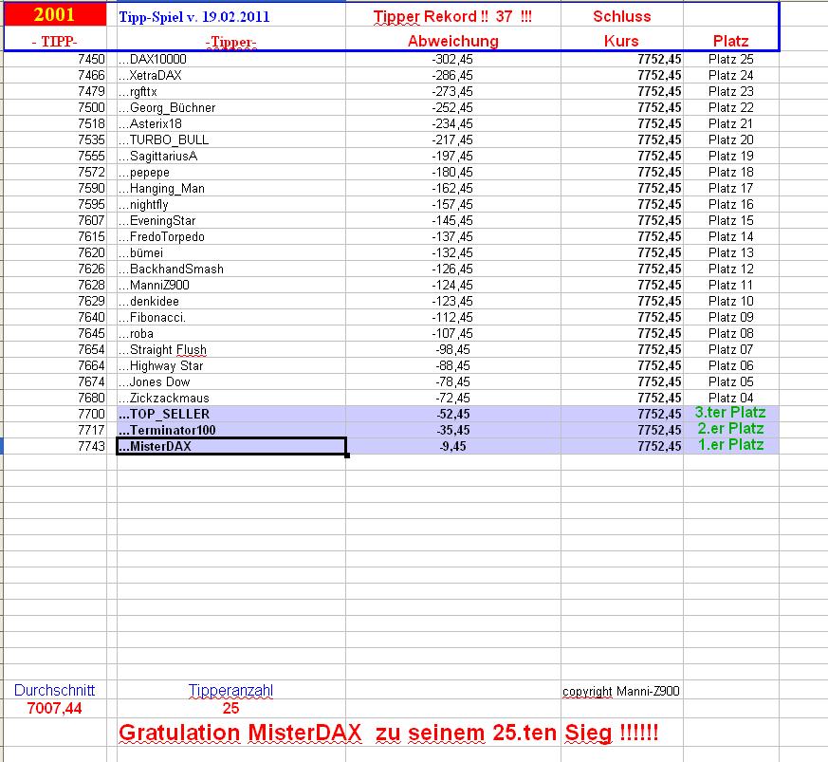Click the Schluss header cell
The width and height of the screenshot is (828, 762).
[621, 16]
